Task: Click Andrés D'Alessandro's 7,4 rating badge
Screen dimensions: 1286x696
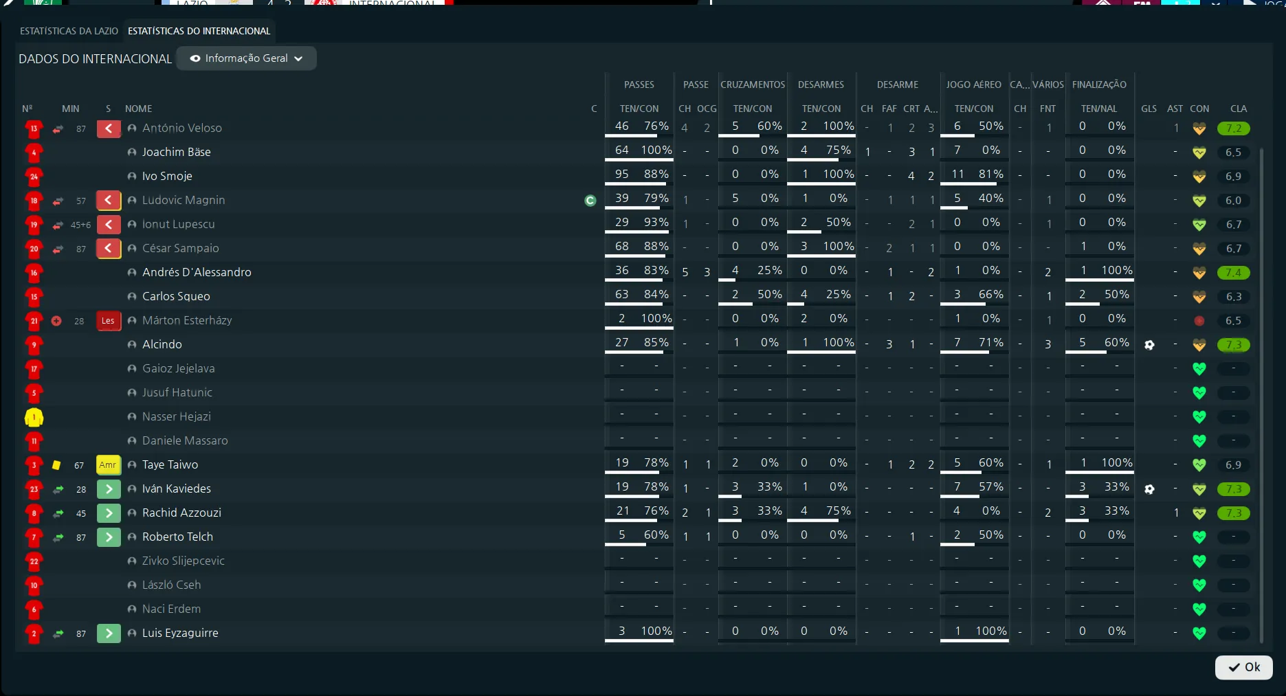Action: pyautogui.click(x=1234, y=273)
